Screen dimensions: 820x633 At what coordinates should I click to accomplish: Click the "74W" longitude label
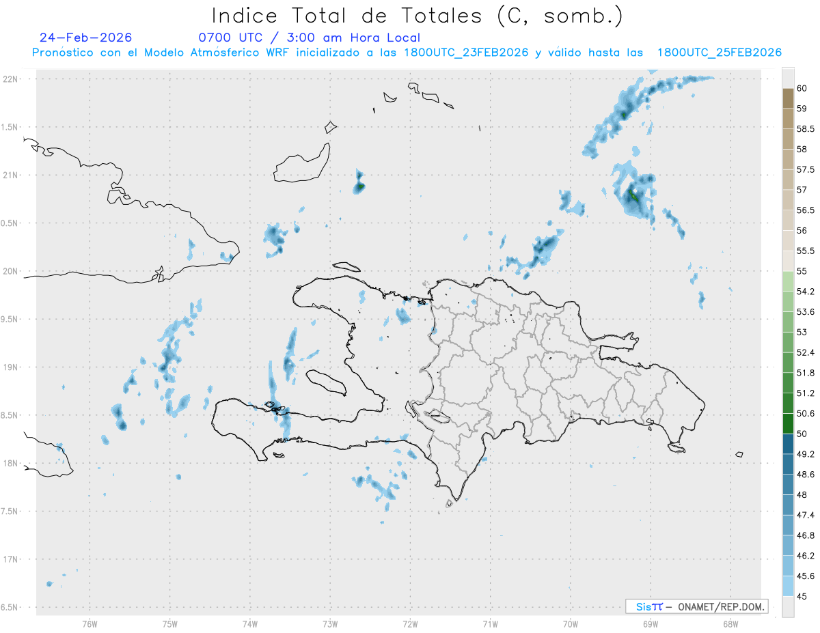250,623
